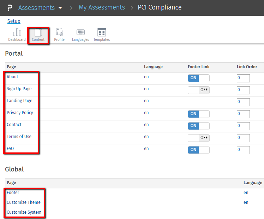264x219 pixels.
Task: Toggle footer link for Terms of Use
Action: 199,138
